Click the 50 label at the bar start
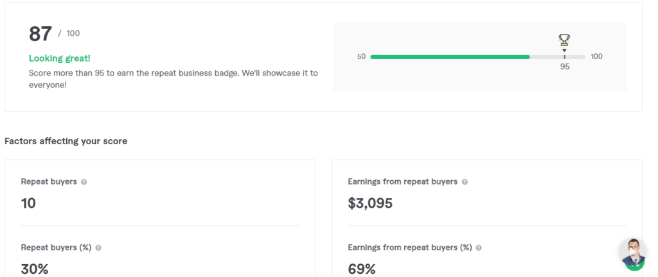Image resolution: width=658 pixels, height=277 pixels. click(x=361, y=57)
